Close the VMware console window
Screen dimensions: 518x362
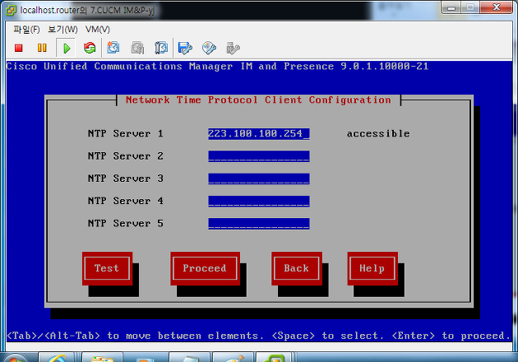[x=496, y=8]
